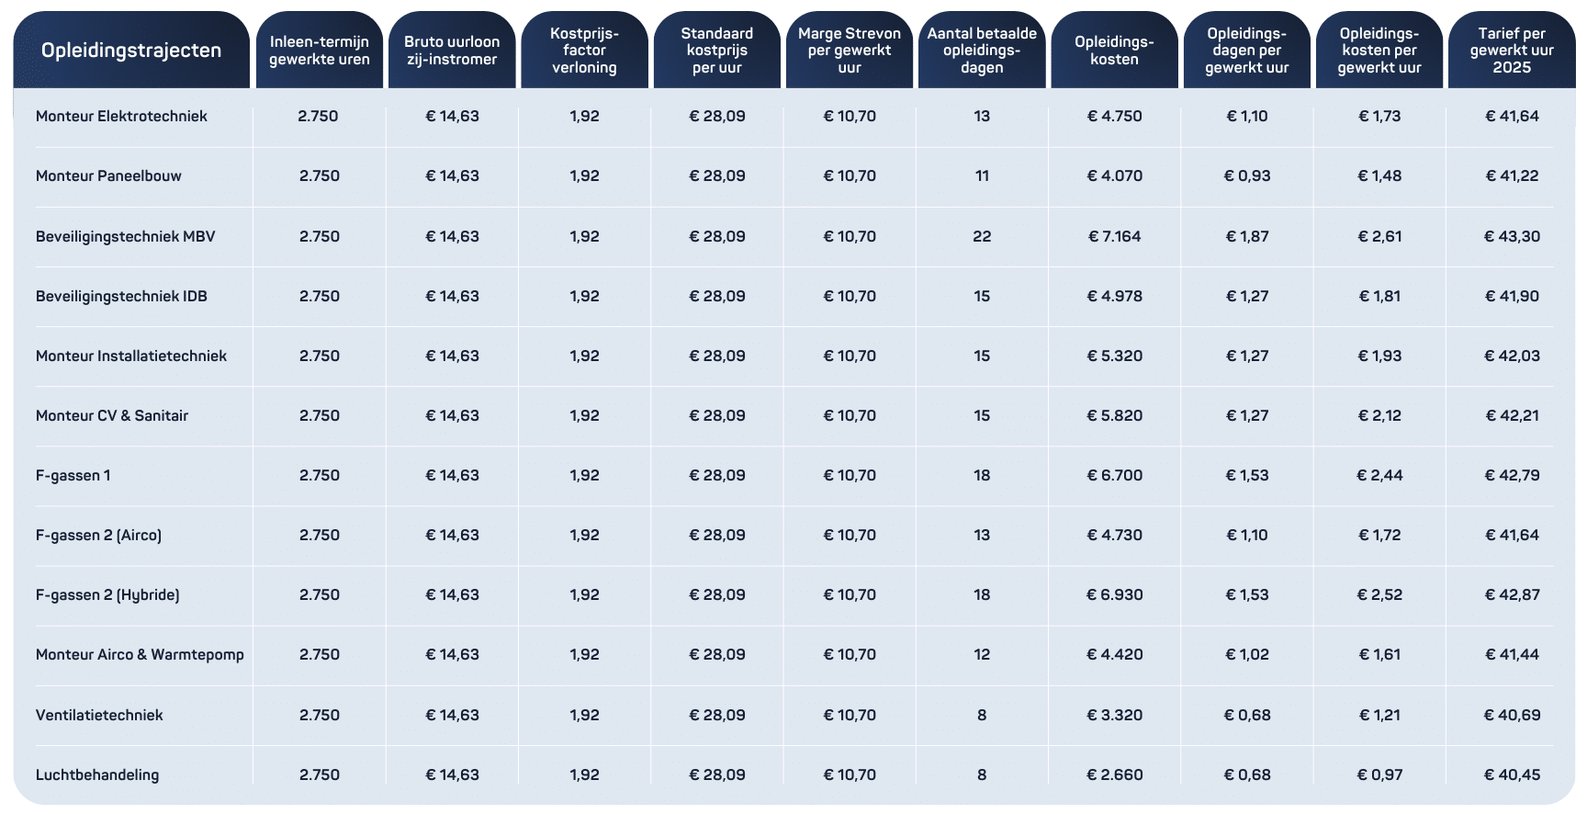Select the F-gassen 2 (Hybride) row label
Viewport: 1587px width, 814px height.
pos(107,595)
